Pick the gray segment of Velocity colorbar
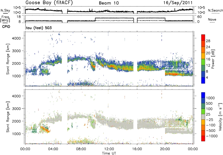 click(x=203, y=117)
